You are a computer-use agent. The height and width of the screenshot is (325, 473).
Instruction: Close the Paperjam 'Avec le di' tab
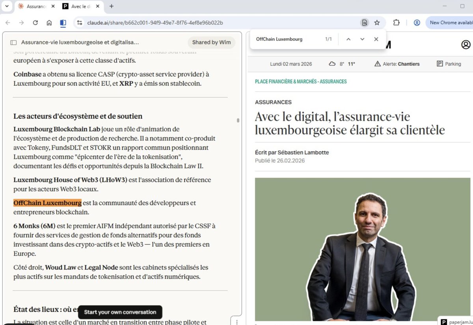point(97,6)
